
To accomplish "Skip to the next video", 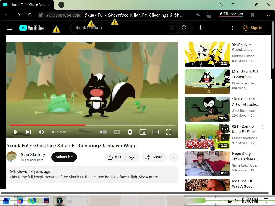I will point(28,132).
